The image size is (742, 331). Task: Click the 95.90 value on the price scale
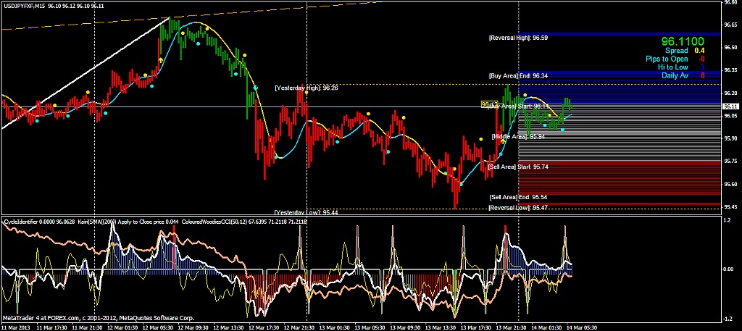point(730,138)
